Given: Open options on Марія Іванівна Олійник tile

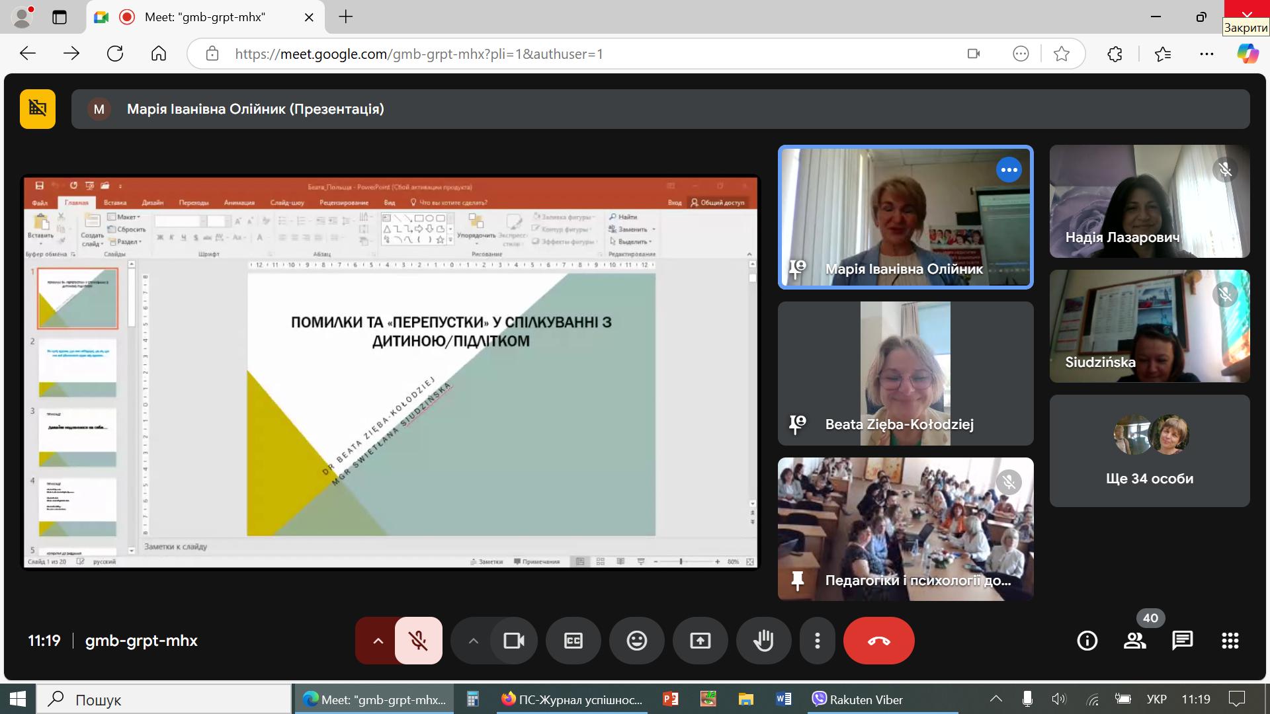Looking at the screenshot, I should [x=1009, y=170].
